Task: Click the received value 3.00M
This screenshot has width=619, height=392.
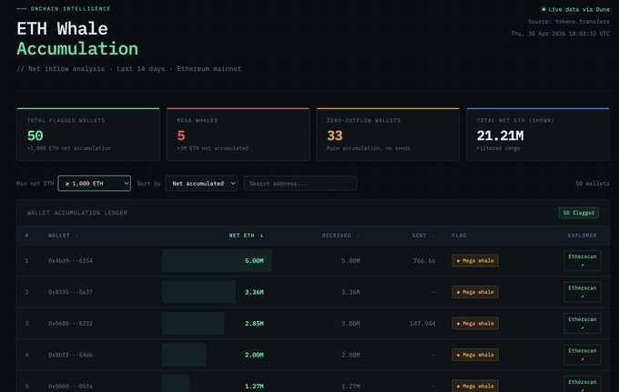Action: click(350, 324)
